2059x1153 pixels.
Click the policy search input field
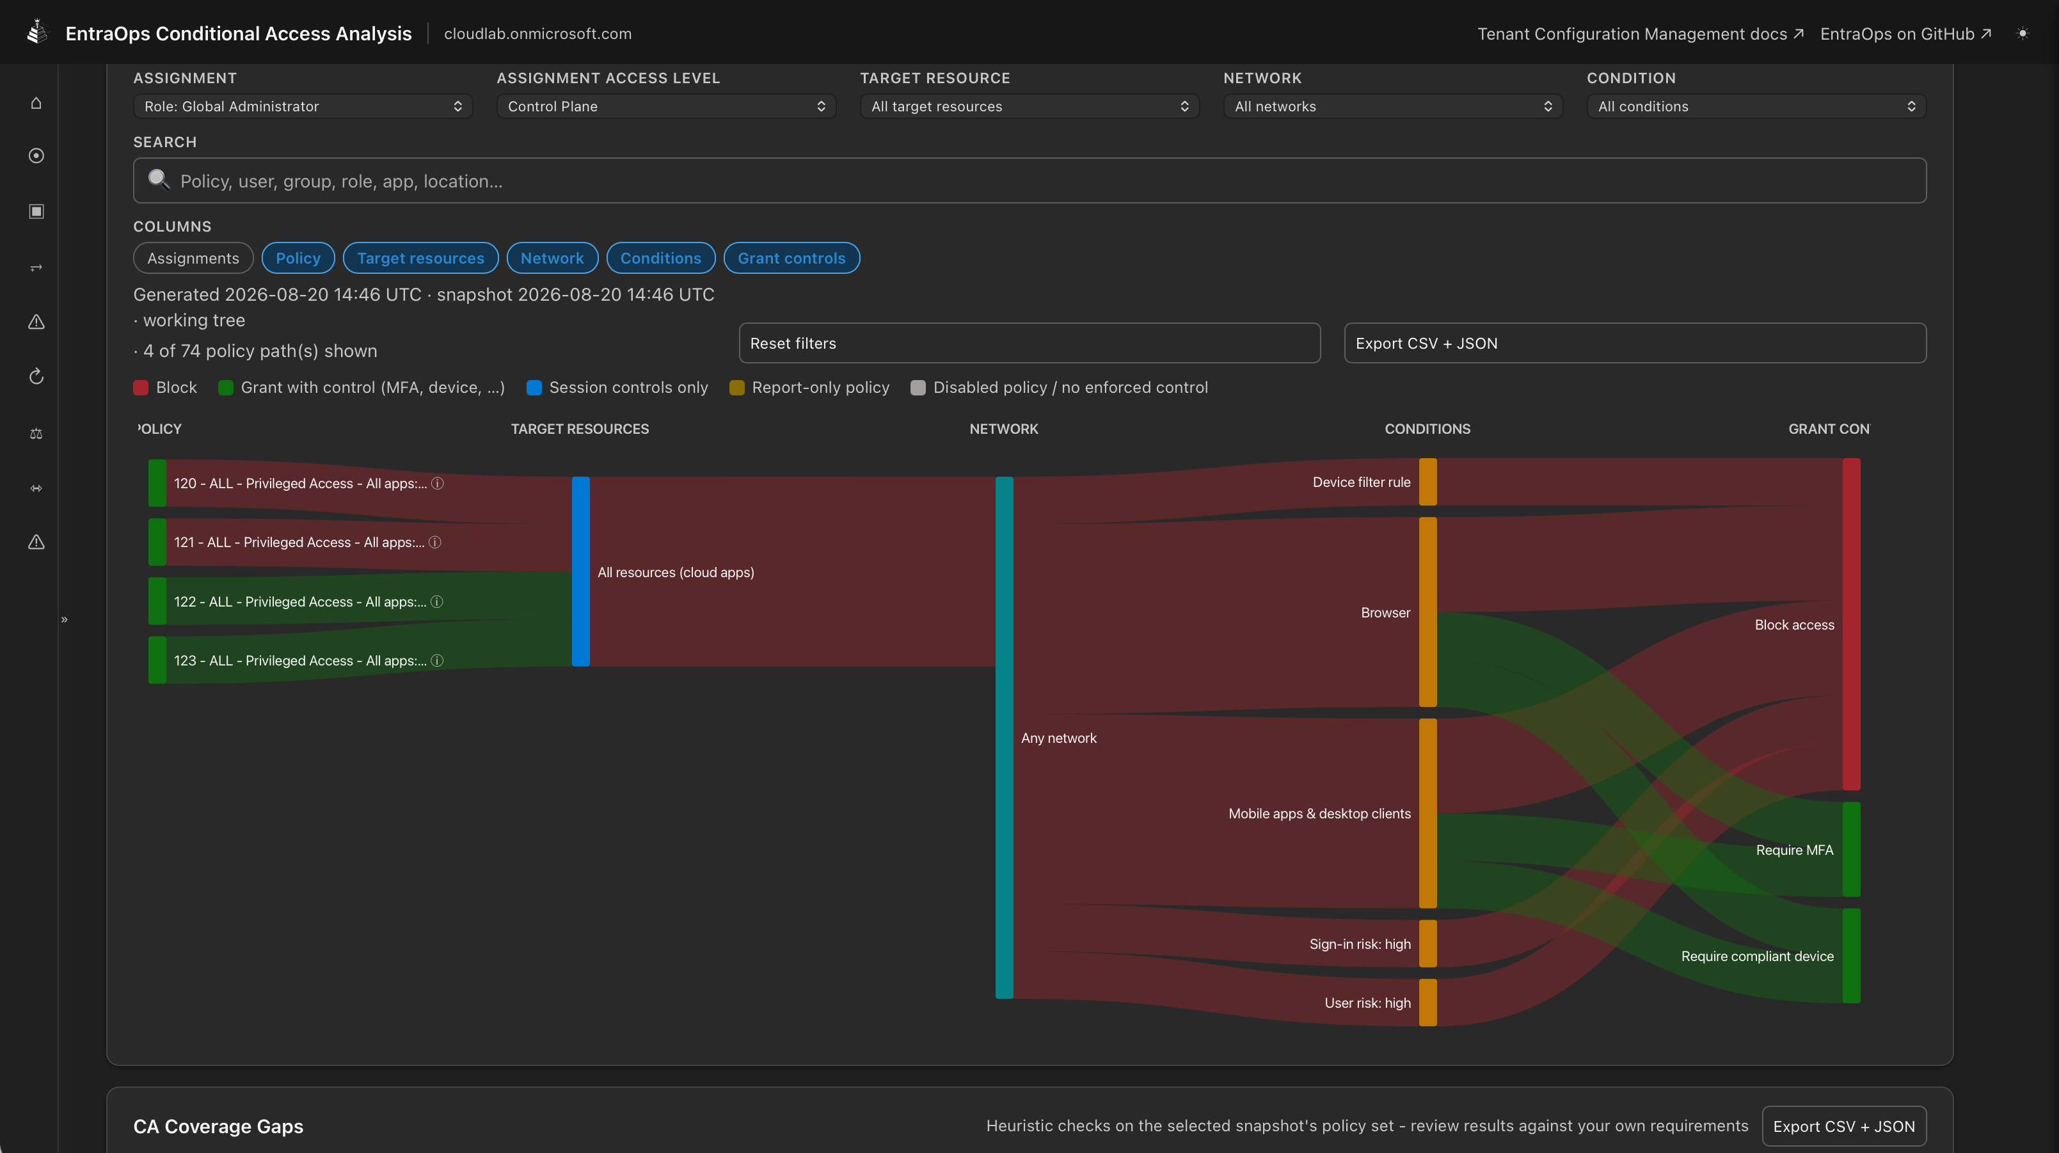click(1029, 180)
